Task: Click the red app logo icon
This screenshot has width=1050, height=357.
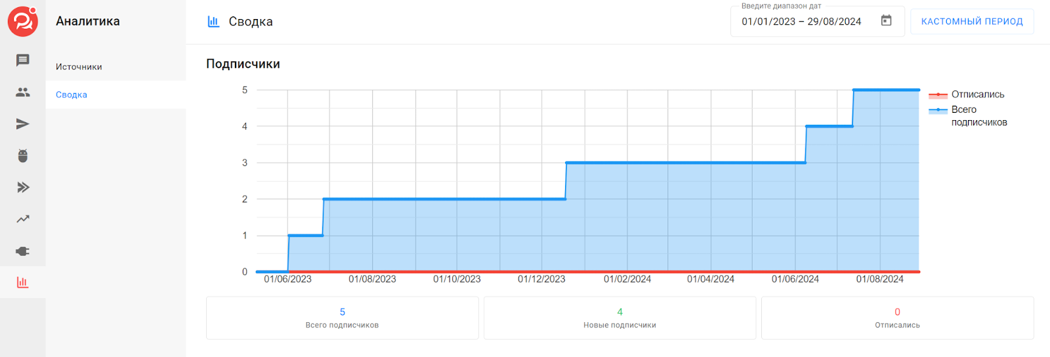Action: point(22,21)
